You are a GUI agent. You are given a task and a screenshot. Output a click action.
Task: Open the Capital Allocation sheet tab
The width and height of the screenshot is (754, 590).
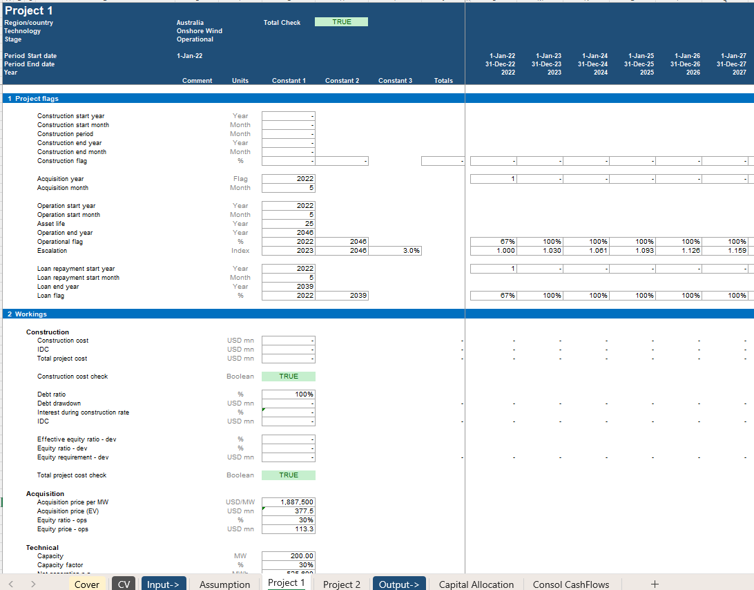click(x=476, y=584)
